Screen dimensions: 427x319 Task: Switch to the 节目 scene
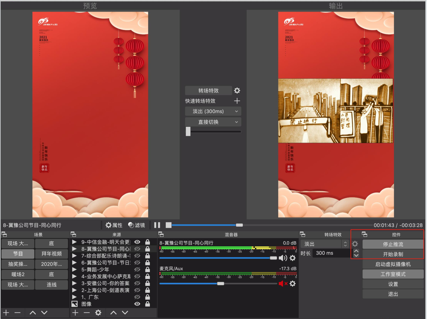[x=18, y=254]
